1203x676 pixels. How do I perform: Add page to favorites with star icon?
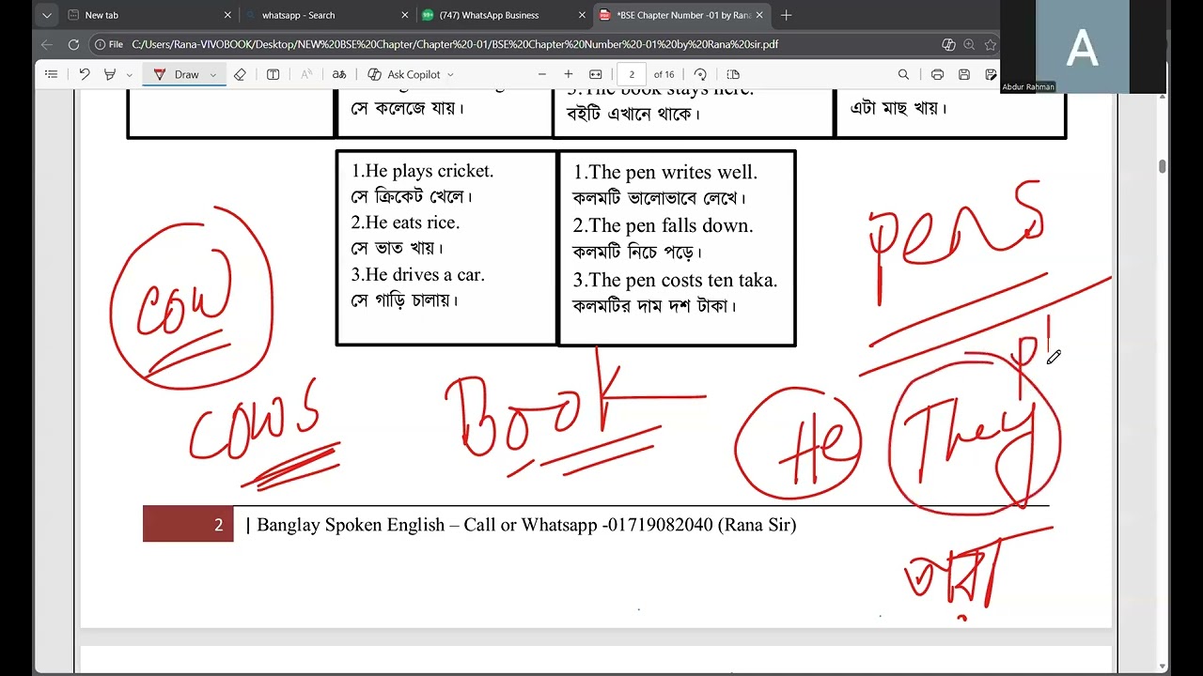click(x=990, y=44)
